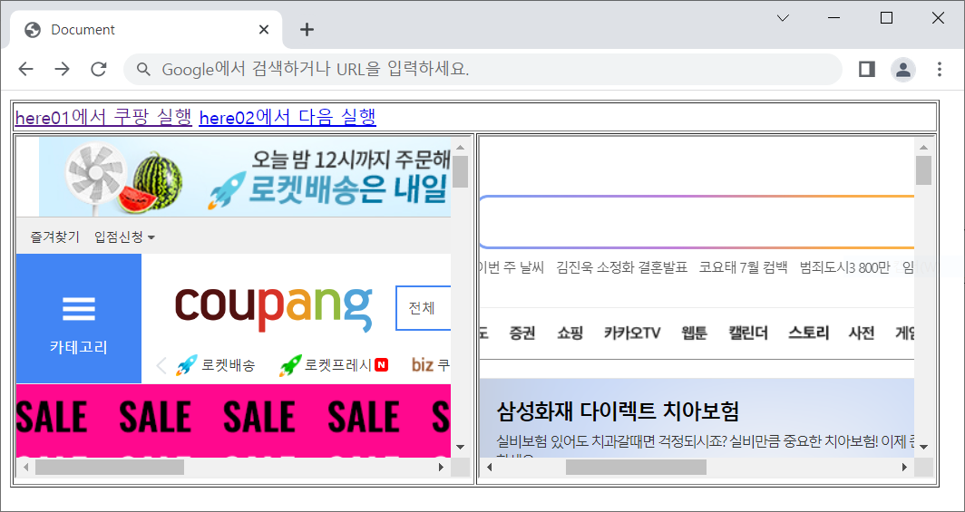Click the Coupang frame vertical scrollbar up arrow
Viewport: 965px width, 512px height.
460,147
